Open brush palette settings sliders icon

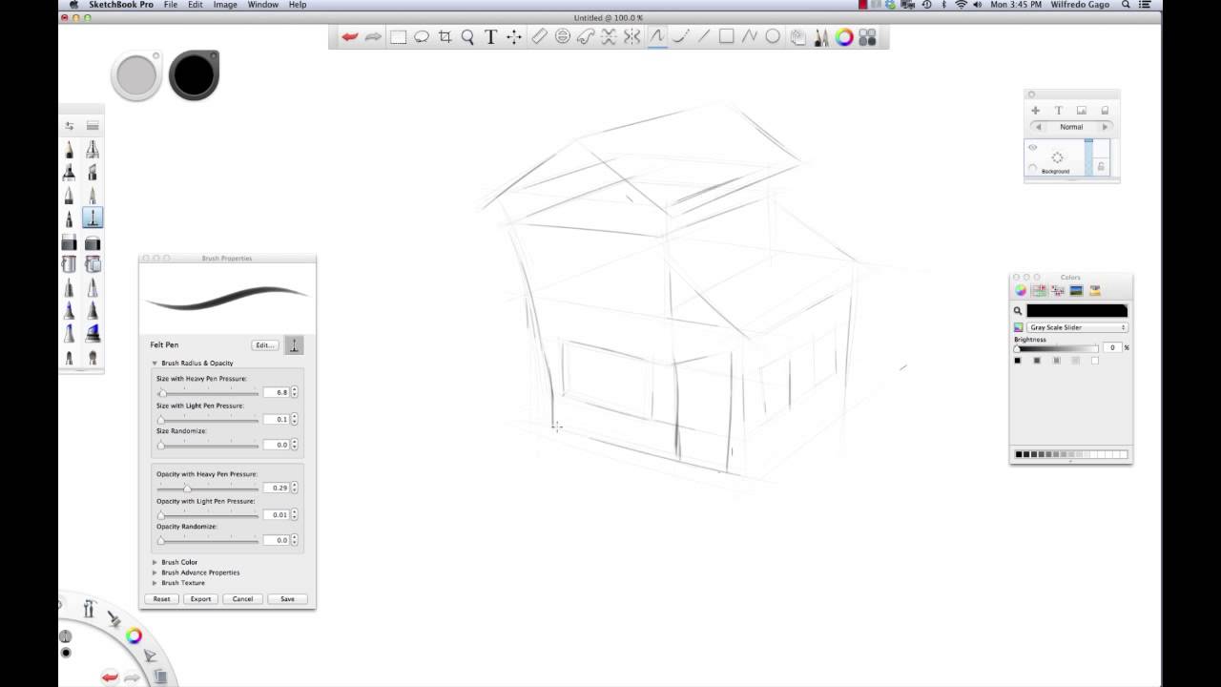(x=69, y=126)
